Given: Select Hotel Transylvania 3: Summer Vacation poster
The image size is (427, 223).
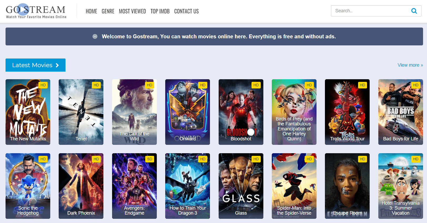Looking at the screenshot, I should click(401, 186).
